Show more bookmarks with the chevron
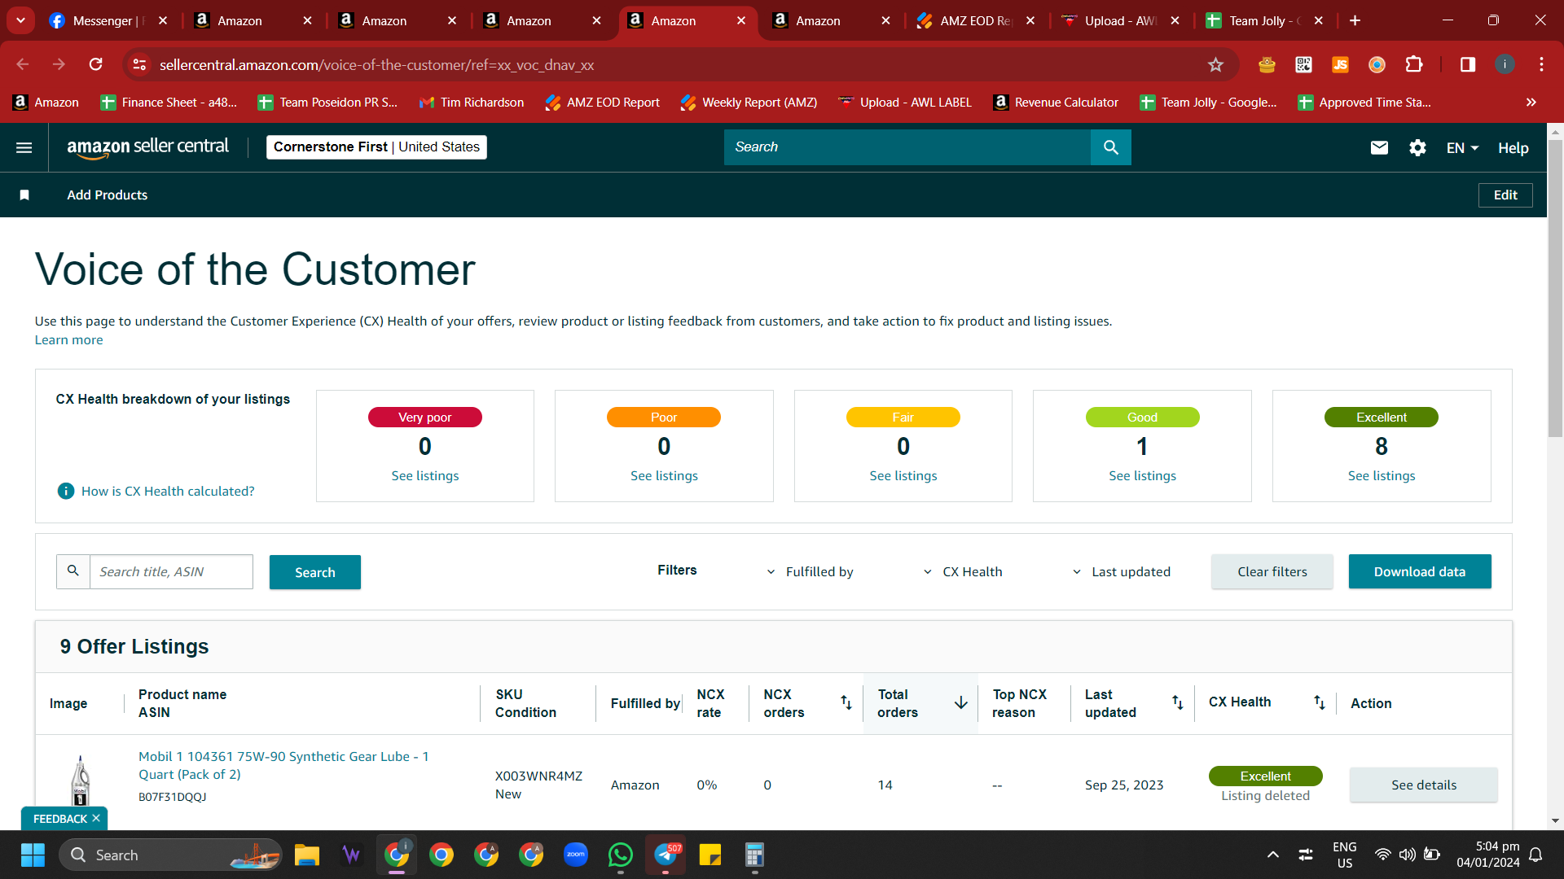The width and height of the screenshot is (1564, 879). coord(1531,102)
